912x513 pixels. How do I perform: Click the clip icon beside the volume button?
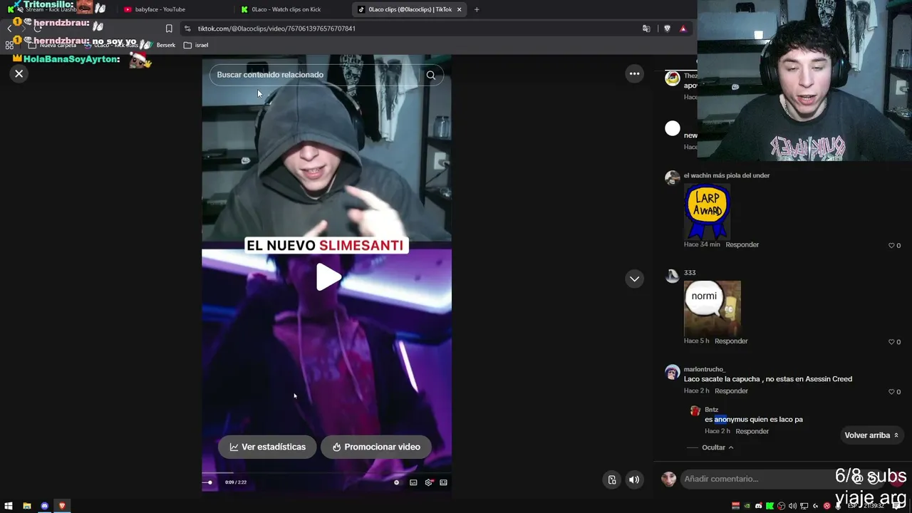(611, 480)
